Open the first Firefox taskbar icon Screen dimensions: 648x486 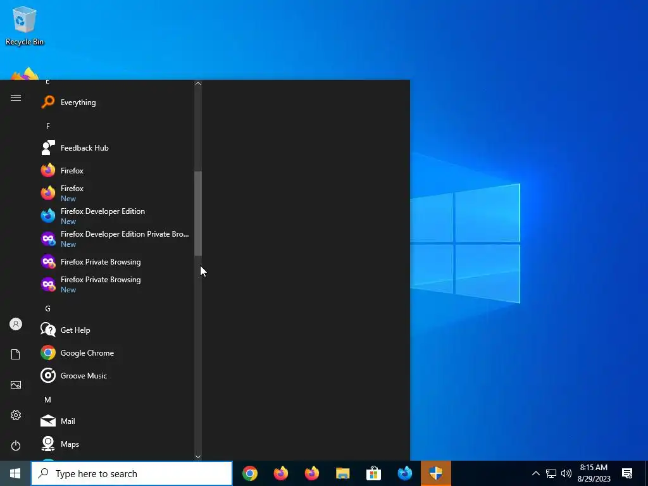[x=281, y=473]
